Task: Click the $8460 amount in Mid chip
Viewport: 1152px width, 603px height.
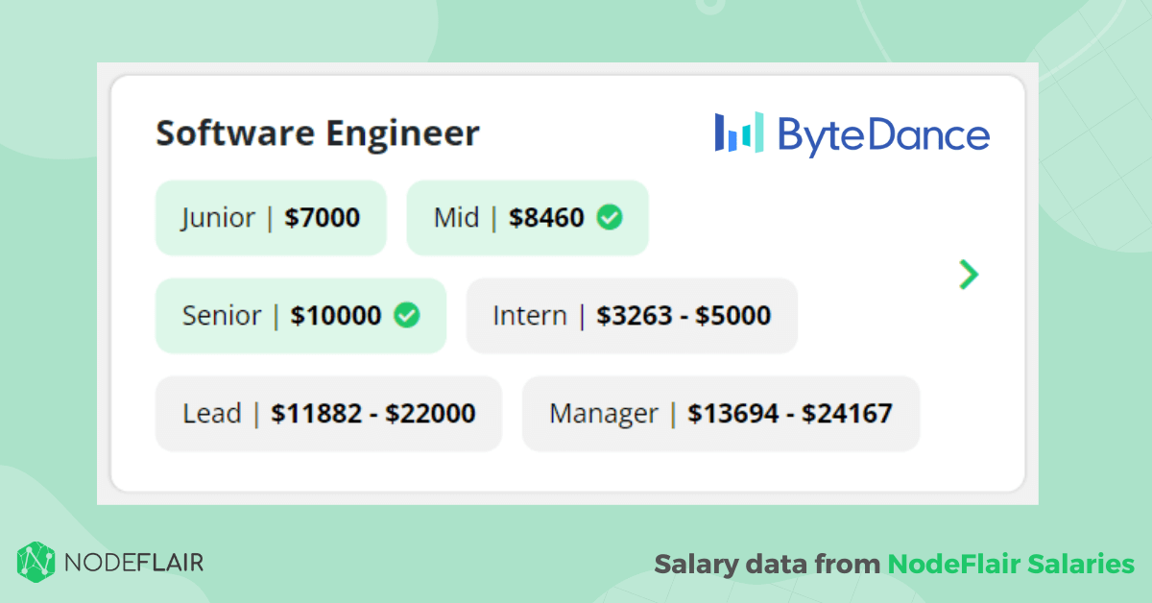Action: [x=547, y=218]
